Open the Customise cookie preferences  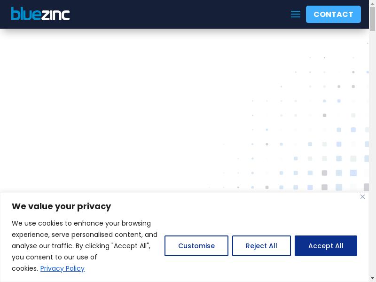[196, 246]
